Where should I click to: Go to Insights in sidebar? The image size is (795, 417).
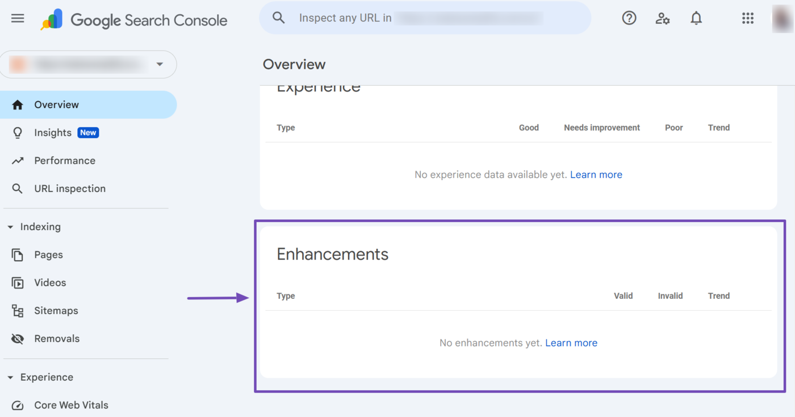click(x=53, y=133)
